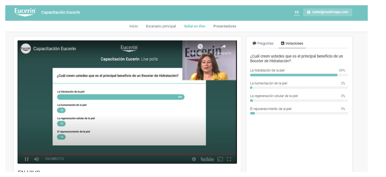Image resolution: width=386 pixels, height=177 pixels.
Task: Click the Watch later clock icon
Action: pyautogui.click(x=200, y=46)
